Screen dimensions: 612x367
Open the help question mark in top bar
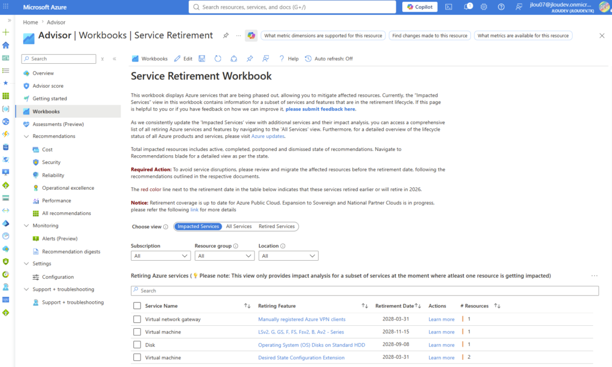coord(501,7)
